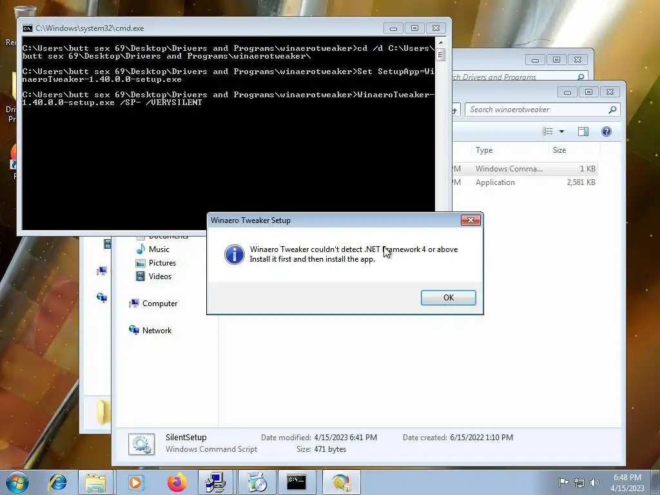660x495 pixels.
Task: Open the network computers taskbar item
Action: (x=215, y=482)
